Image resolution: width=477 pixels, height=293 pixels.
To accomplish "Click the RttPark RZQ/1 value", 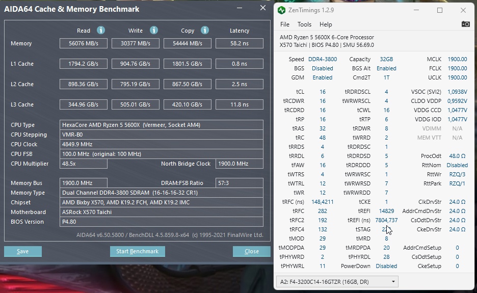I will 457,183.
